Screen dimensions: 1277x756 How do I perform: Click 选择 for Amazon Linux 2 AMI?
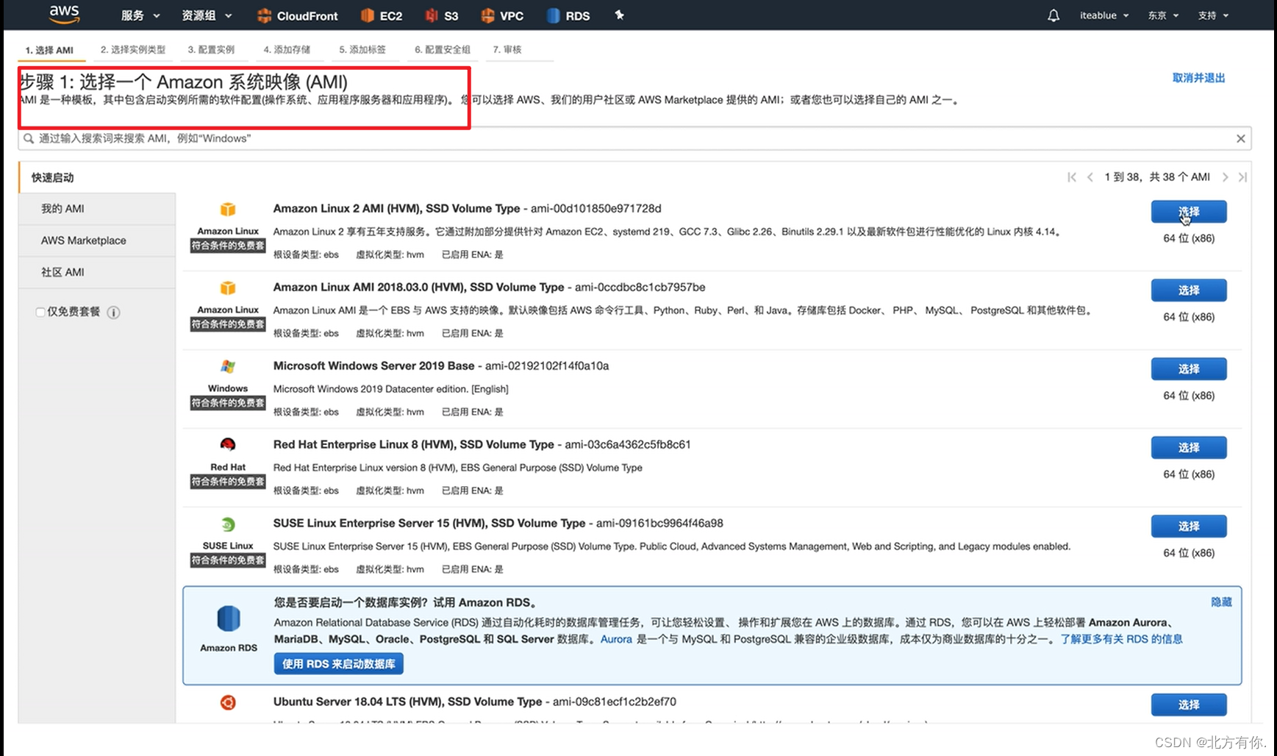[1189, 212]
